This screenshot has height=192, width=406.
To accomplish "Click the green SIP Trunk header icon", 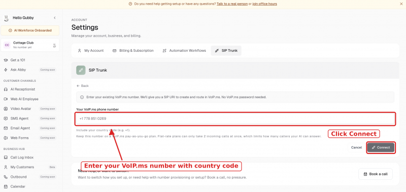I will [x=81, y=70].
